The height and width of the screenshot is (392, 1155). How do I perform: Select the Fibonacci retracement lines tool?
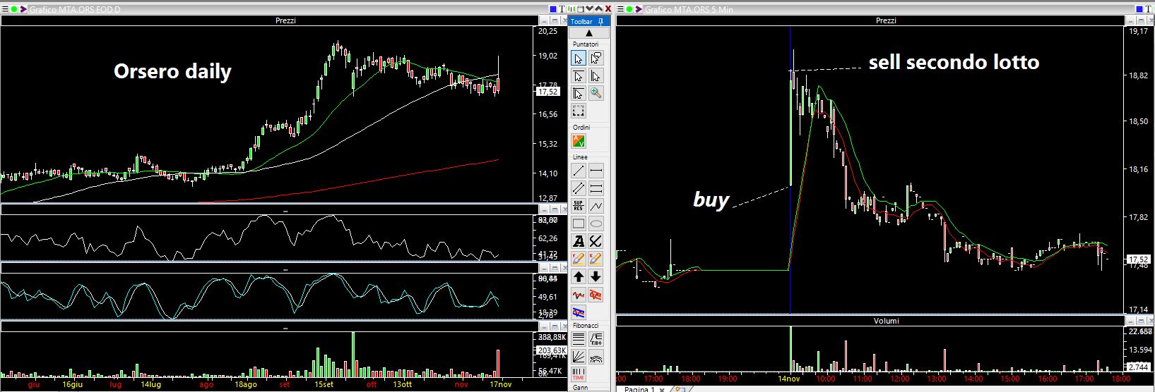(579, 339)
